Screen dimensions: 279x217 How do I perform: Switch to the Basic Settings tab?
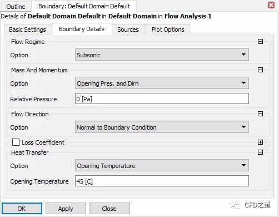(x=27, y=29)
